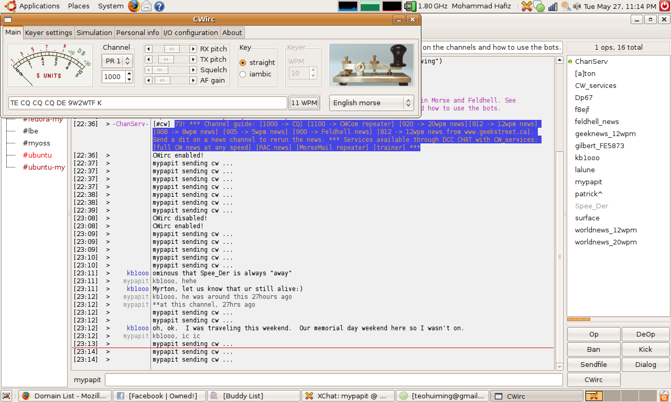Select the iambic key radio button
Screen dimensions: 671x402
click(x=243, y=74)
